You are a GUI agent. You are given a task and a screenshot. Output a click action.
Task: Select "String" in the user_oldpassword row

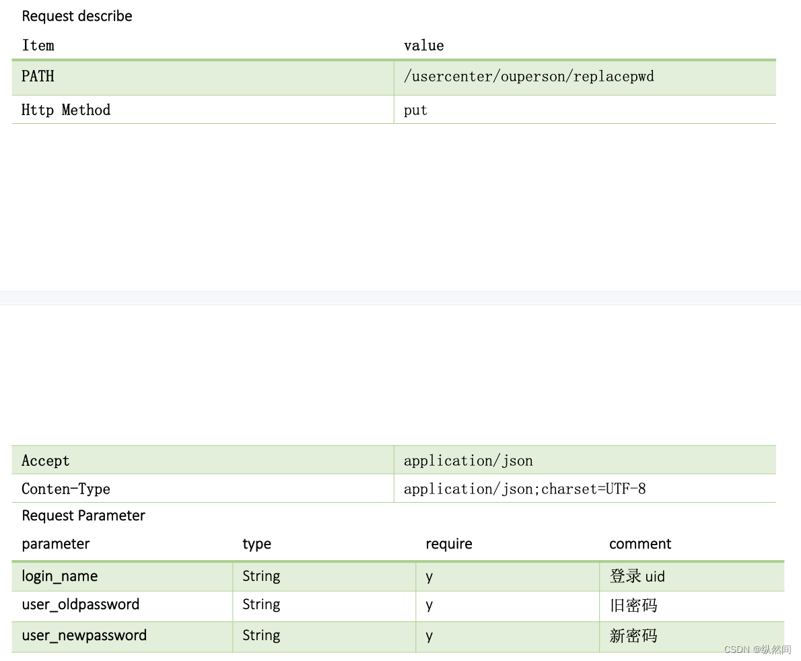tap(261, 605)
